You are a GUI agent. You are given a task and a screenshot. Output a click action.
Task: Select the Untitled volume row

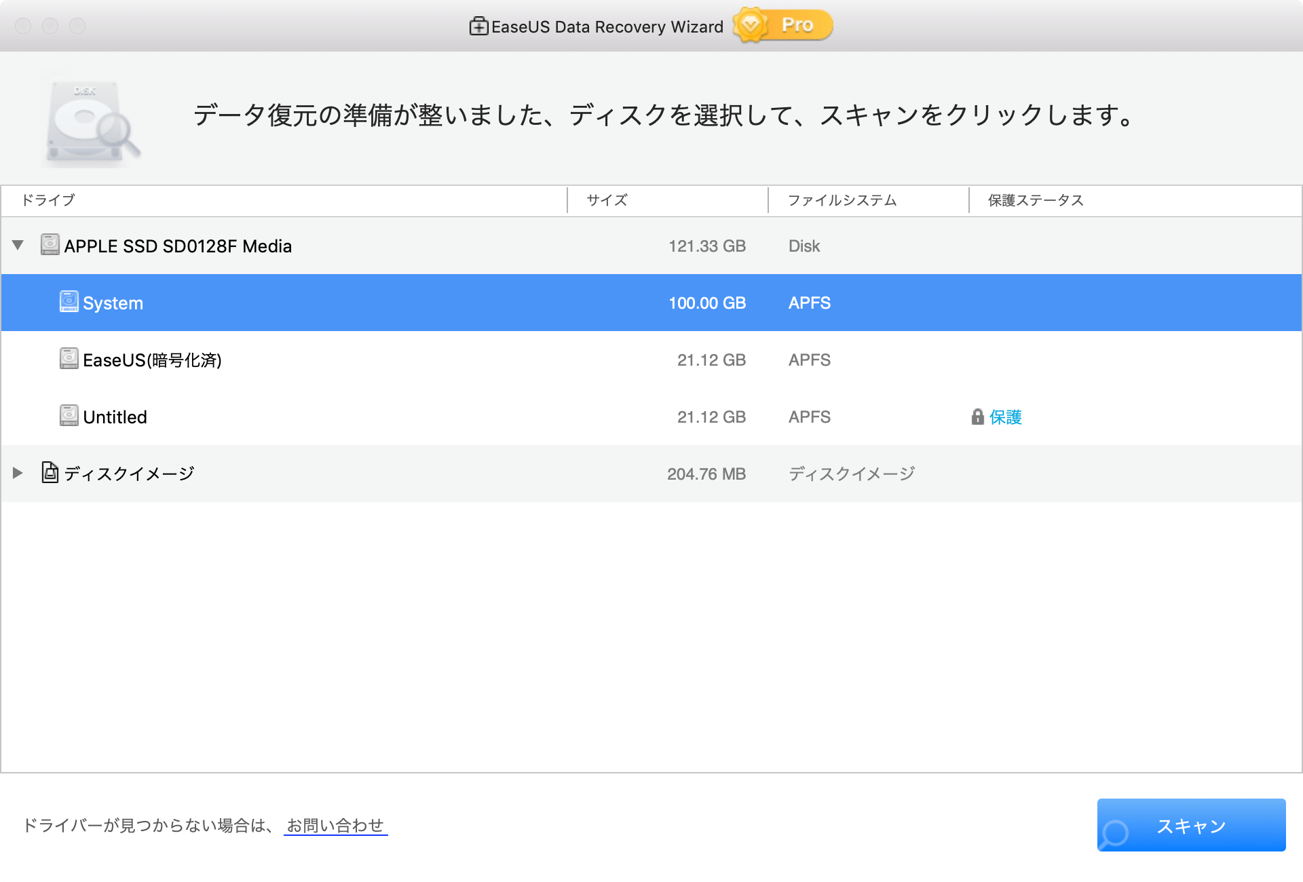point(651,417)
